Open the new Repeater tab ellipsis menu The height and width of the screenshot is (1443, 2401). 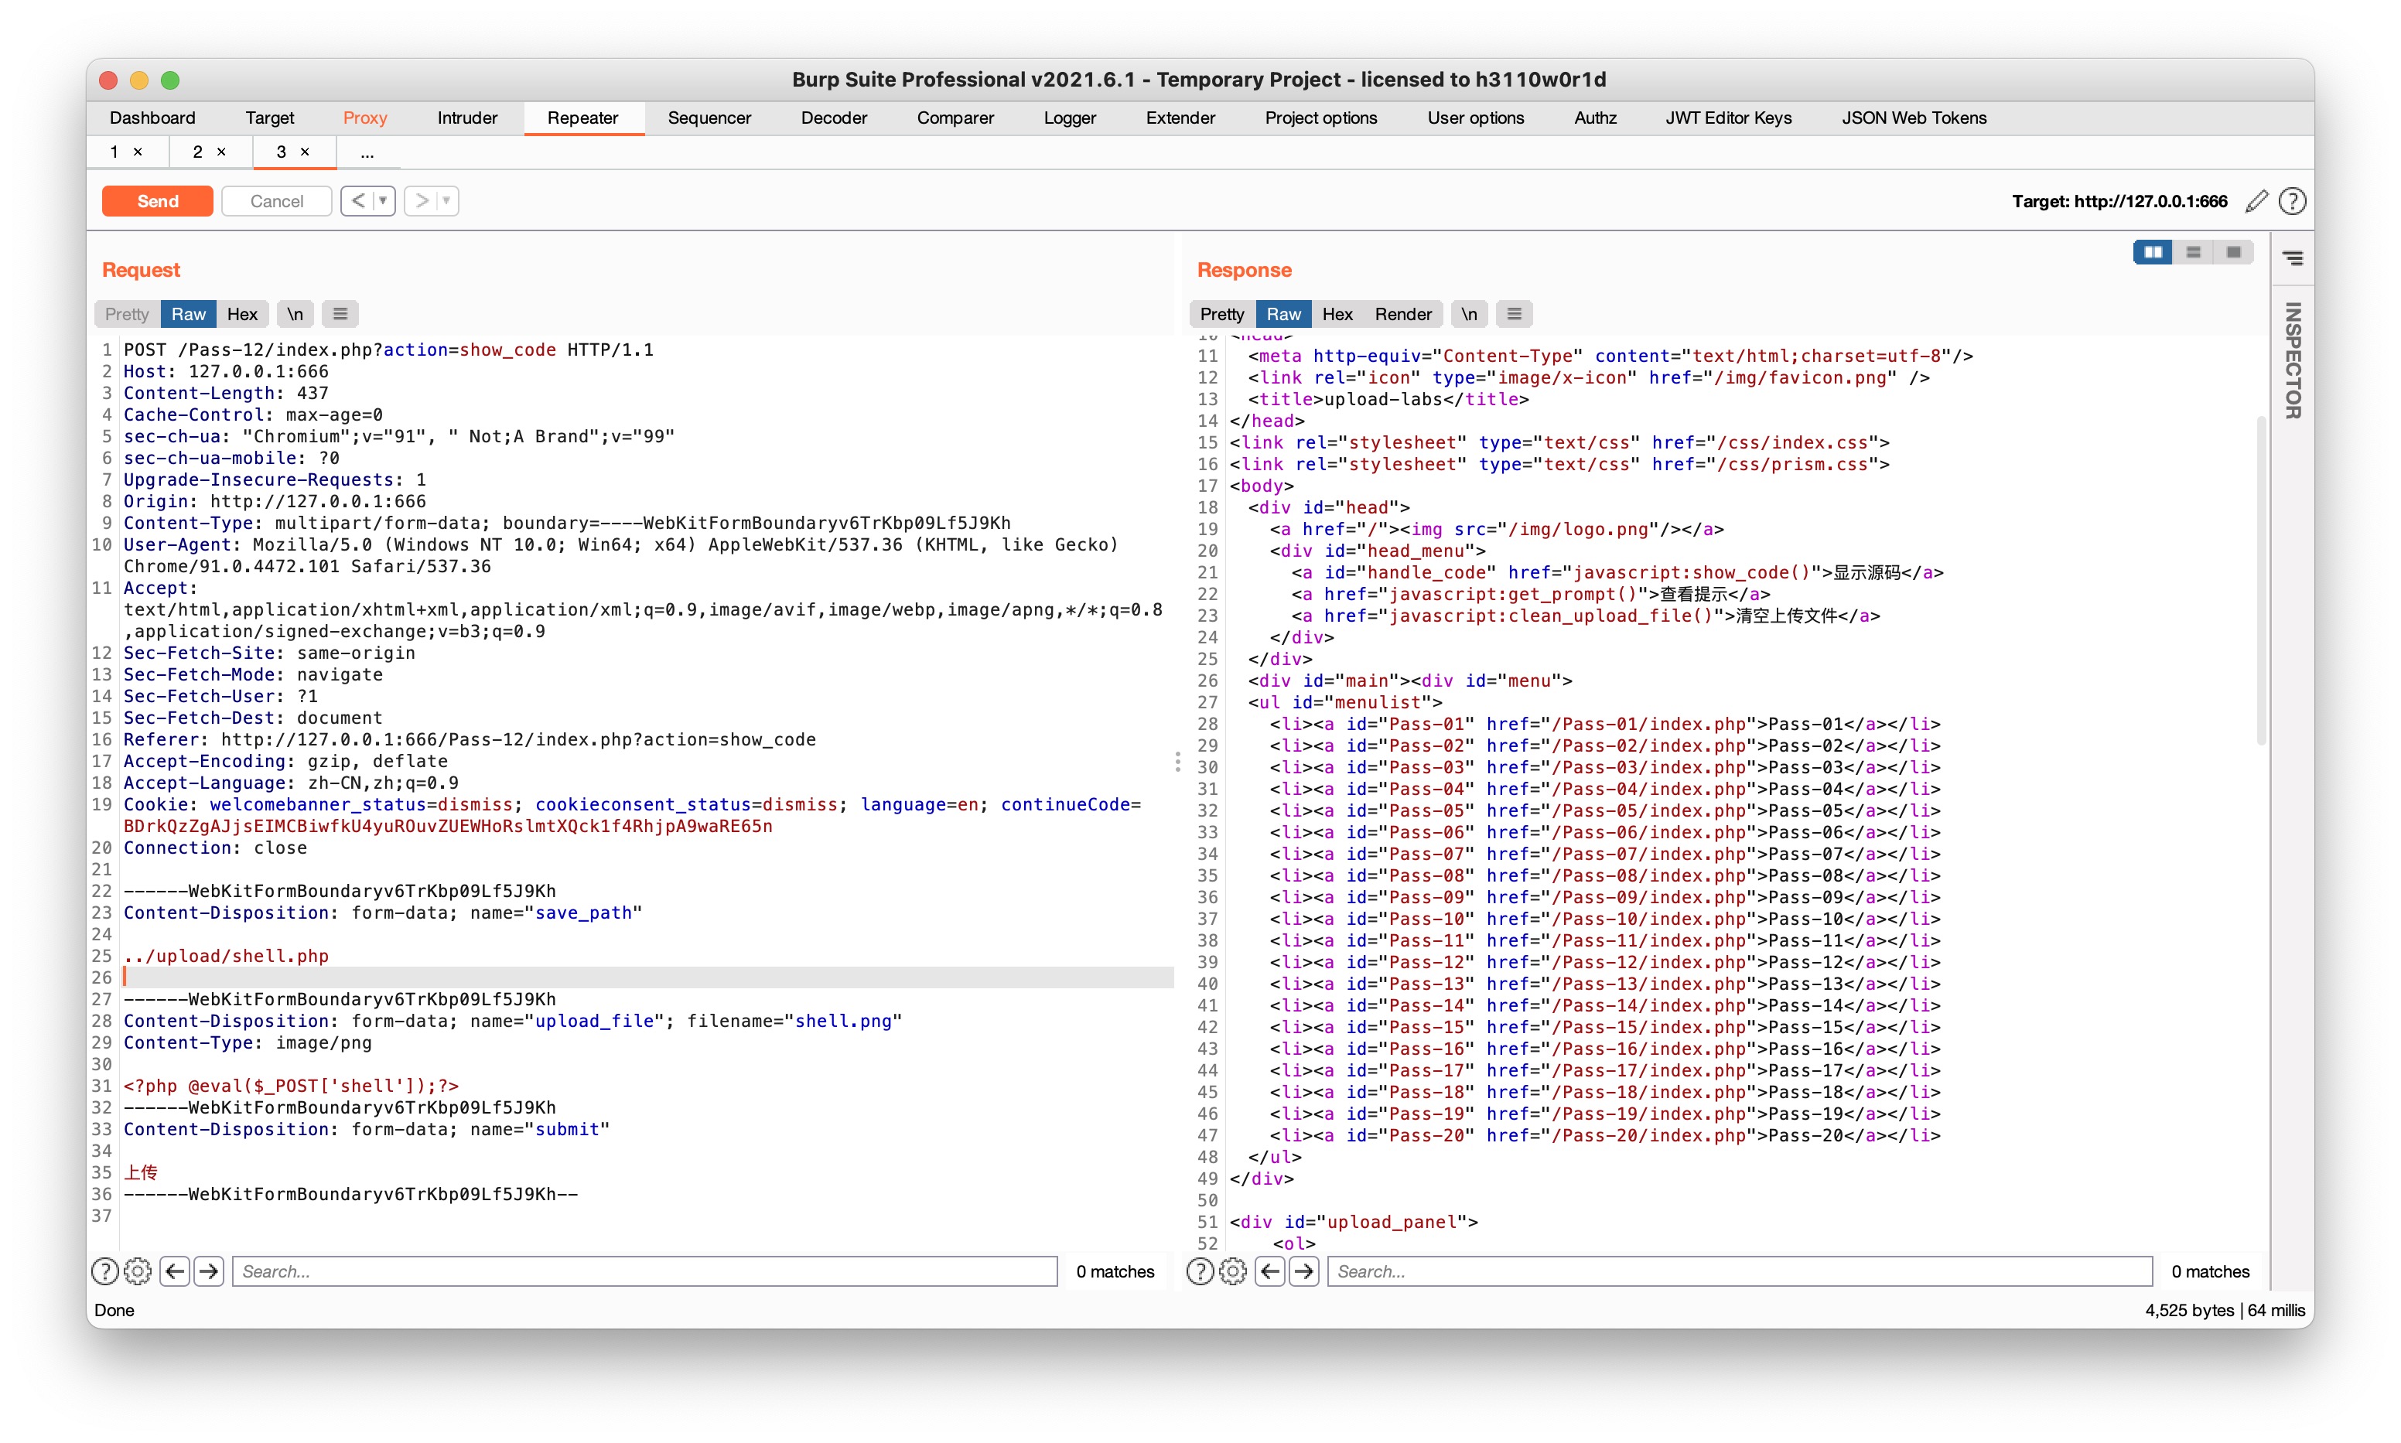367,152
